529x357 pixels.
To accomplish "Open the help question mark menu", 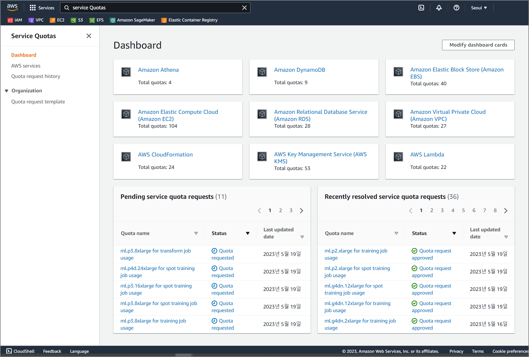I will pos(456,8).
